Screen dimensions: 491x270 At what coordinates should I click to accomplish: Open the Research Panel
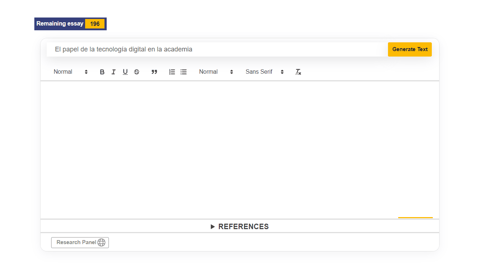[76, 243]
